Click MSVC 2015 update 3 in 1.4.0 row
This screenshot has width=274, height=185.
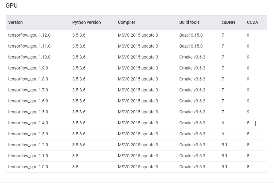click(138, 123)
